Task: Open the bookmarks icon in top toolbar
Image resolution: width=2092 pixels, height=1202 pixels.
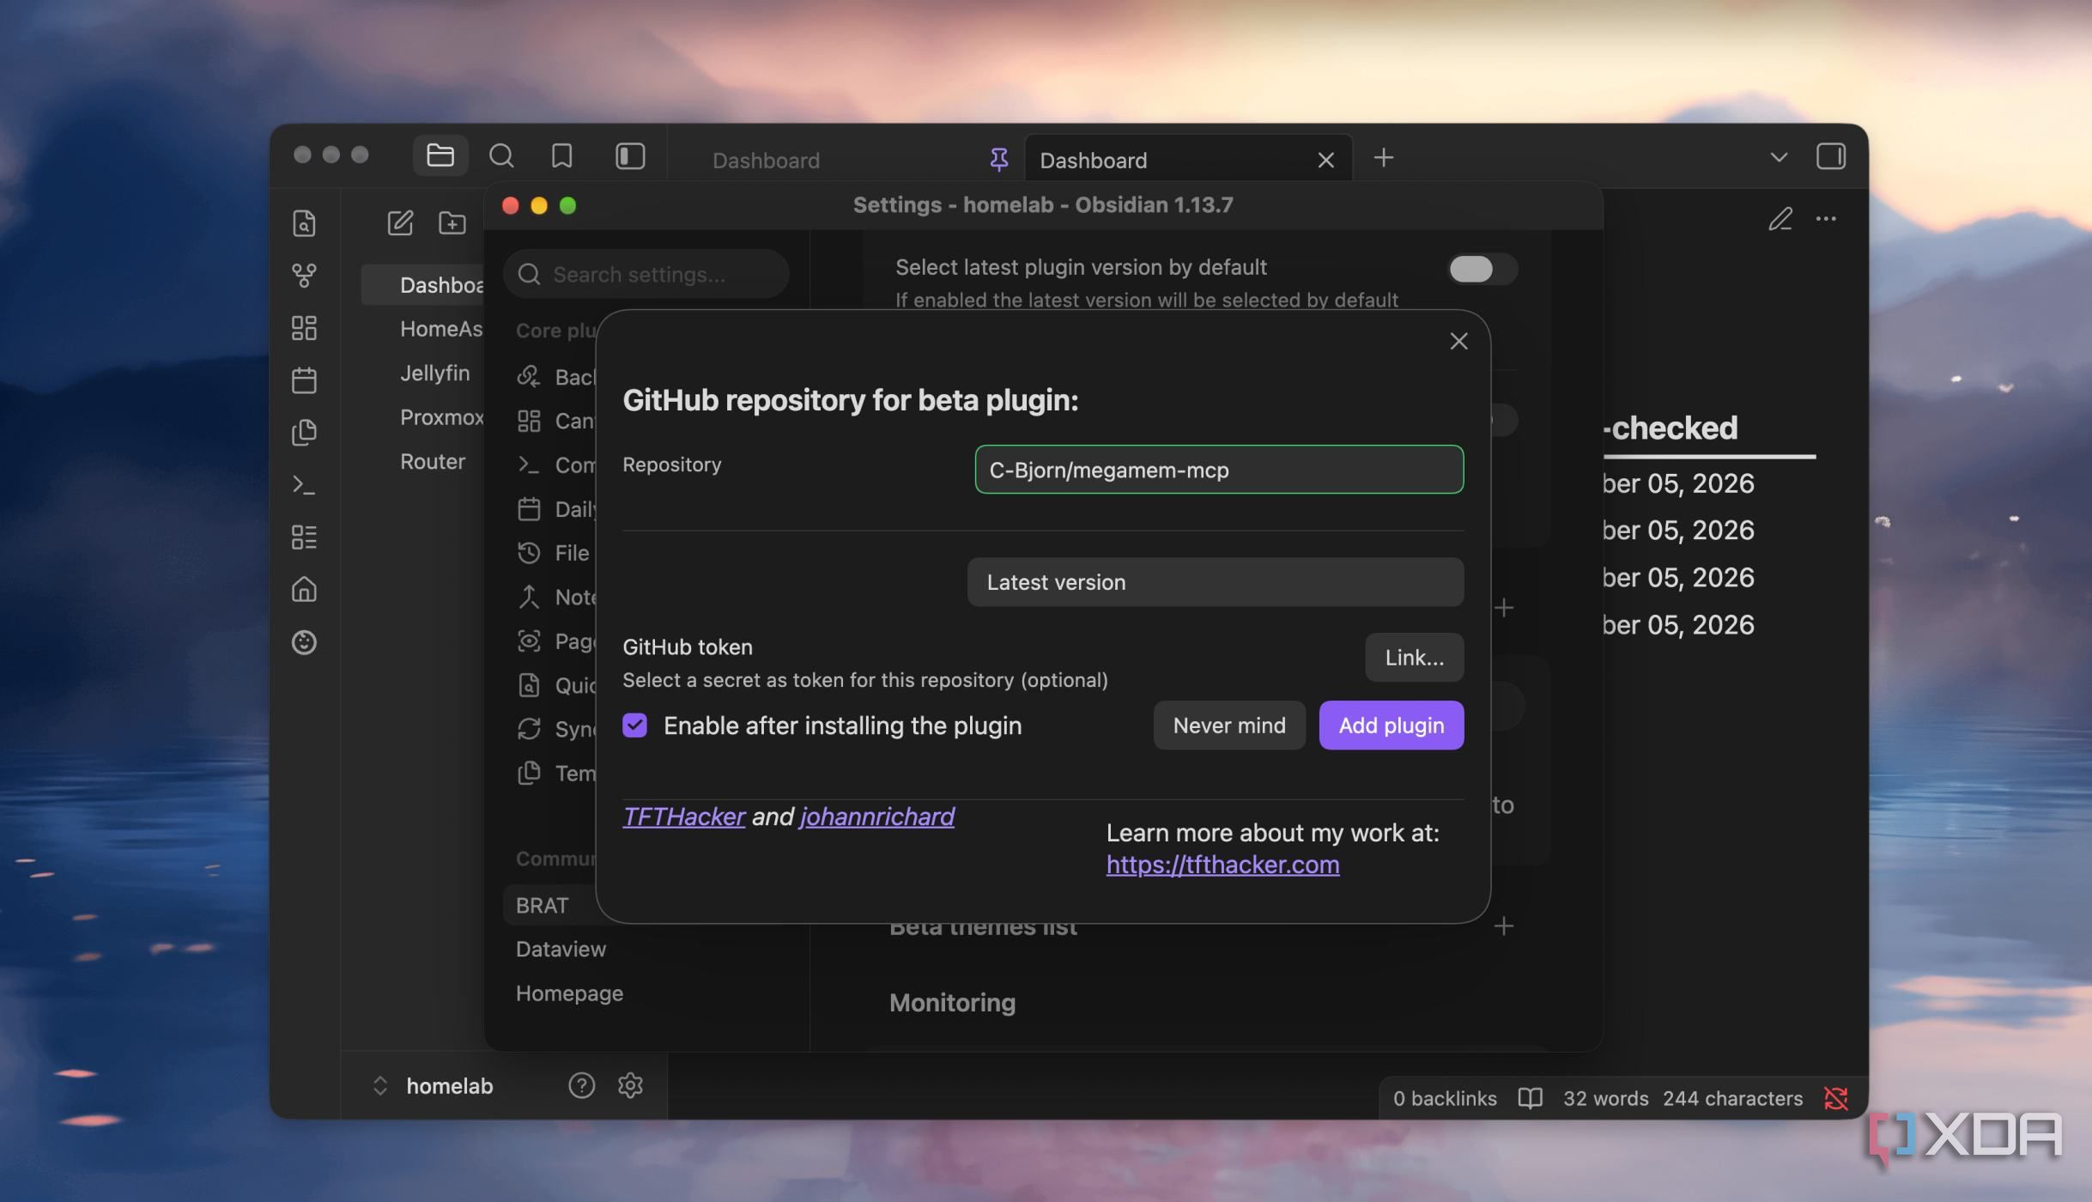Action: [x=561, y=155]
